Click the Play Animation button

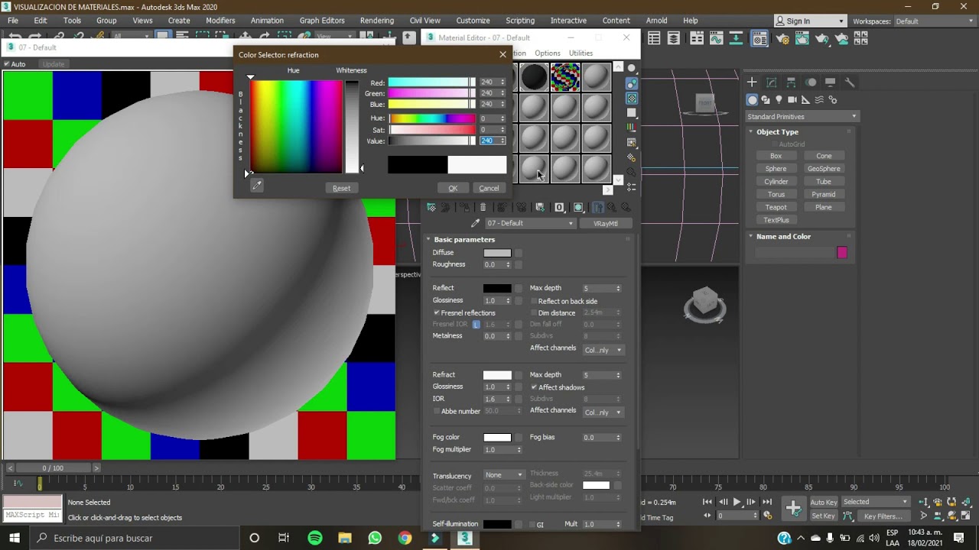(737, 502)
